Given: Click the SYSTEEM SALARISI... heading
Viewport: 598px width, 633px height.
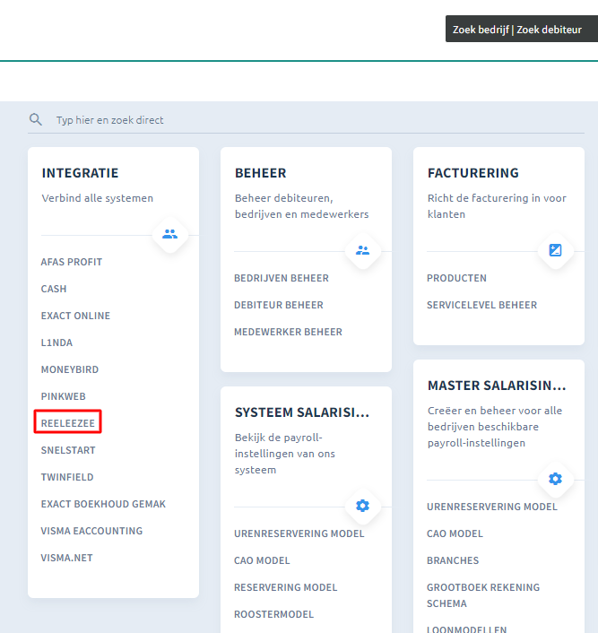Looking at the screenshot, I should pos(302,412).
